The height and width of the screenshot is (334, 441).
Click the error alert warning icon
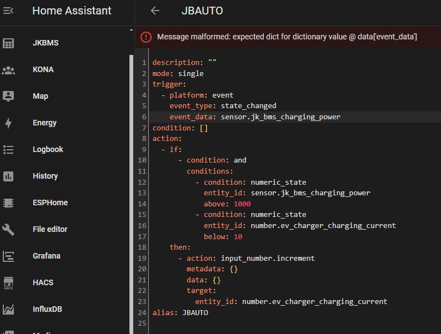(146, 37)
